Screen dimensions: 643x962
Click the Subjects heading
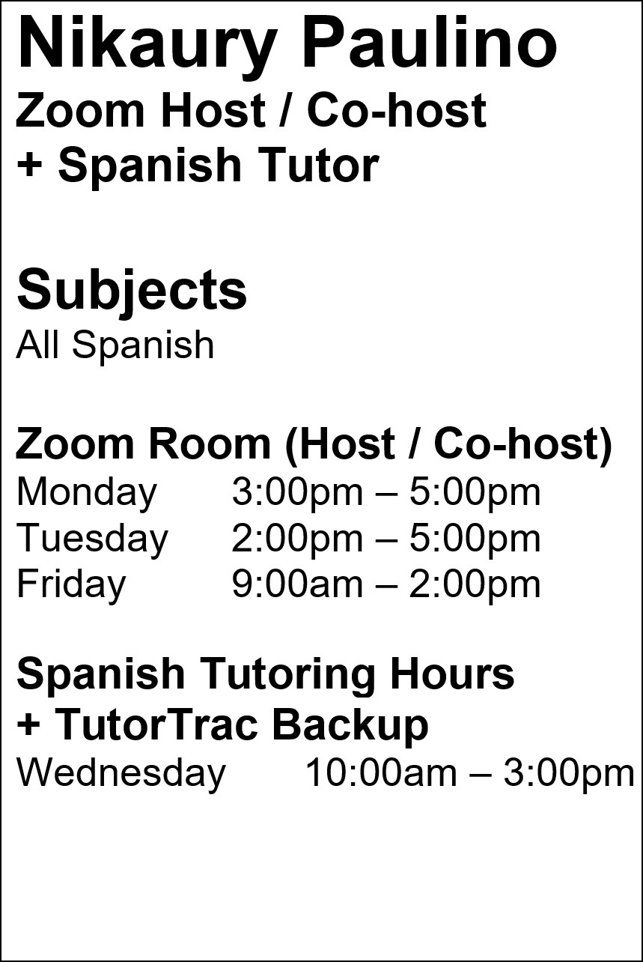pyautogui.click(x=132, y=293)
